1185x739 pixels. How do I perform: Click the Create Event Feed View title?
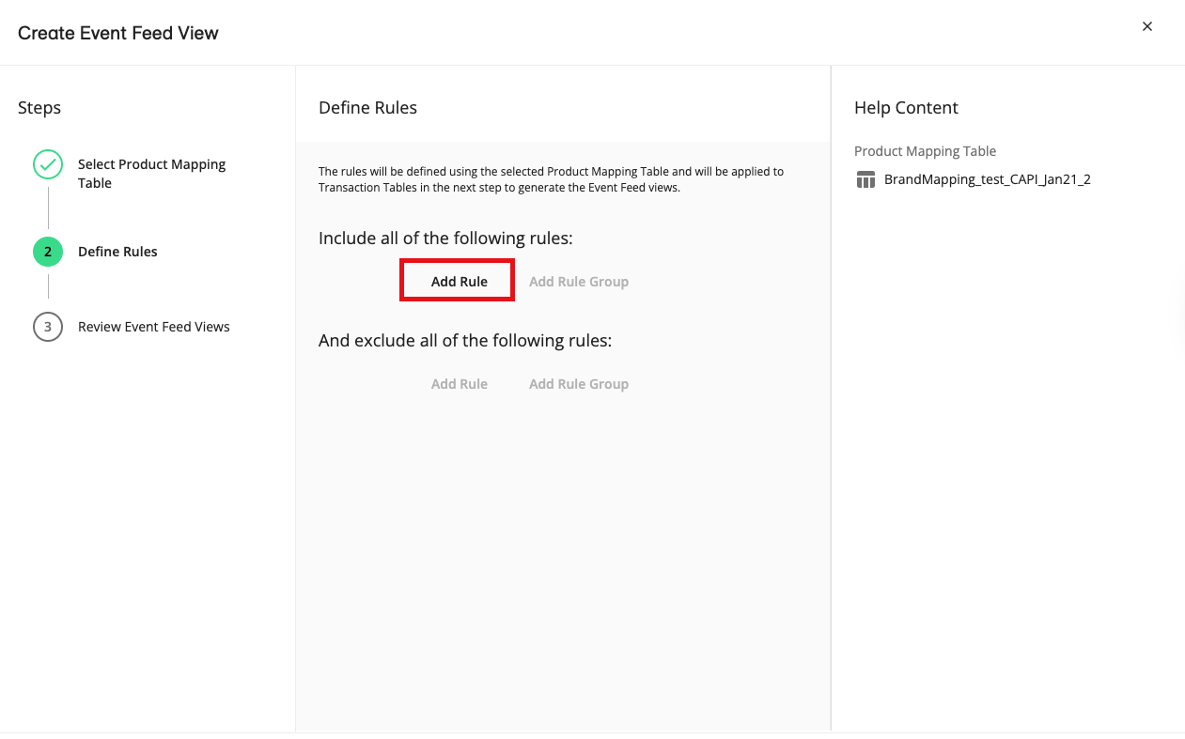[x=118, y=33]
